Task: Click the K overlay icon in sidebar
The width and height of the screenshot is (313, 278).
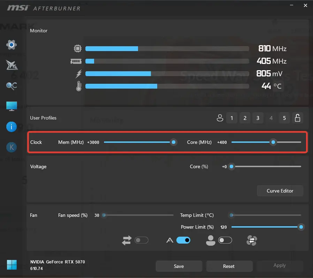Action: pyautogui.click(x=12, y=147)
